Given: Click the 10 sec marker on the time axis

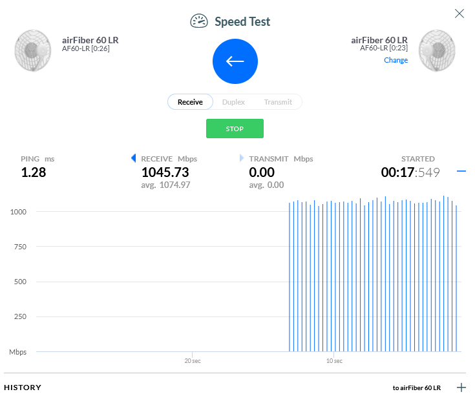Looking at the screenshot, I should tap(333, 360).
